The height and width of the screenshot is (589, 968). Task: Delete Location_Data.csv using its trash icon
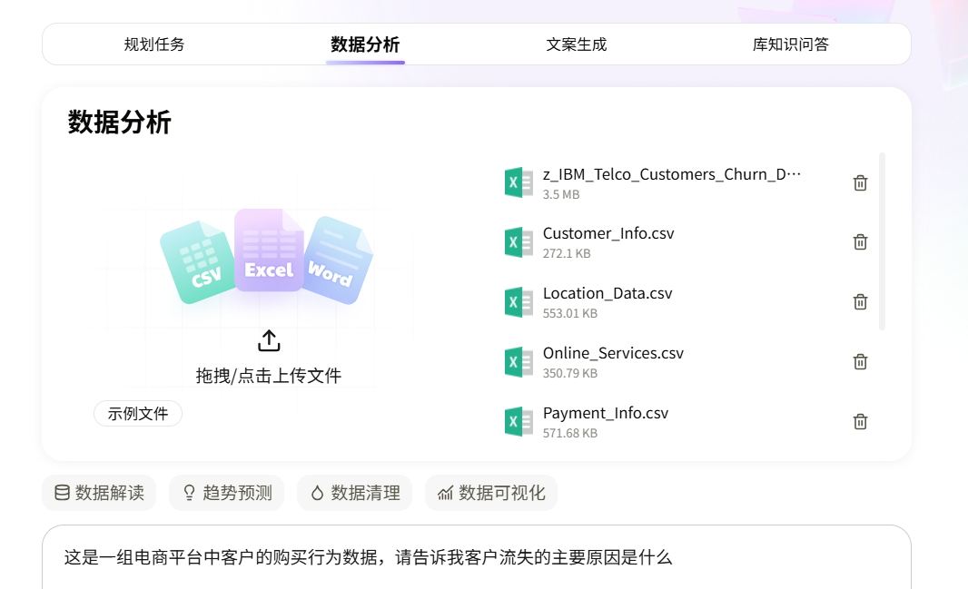pyautogui.click(x=860, y=301)
